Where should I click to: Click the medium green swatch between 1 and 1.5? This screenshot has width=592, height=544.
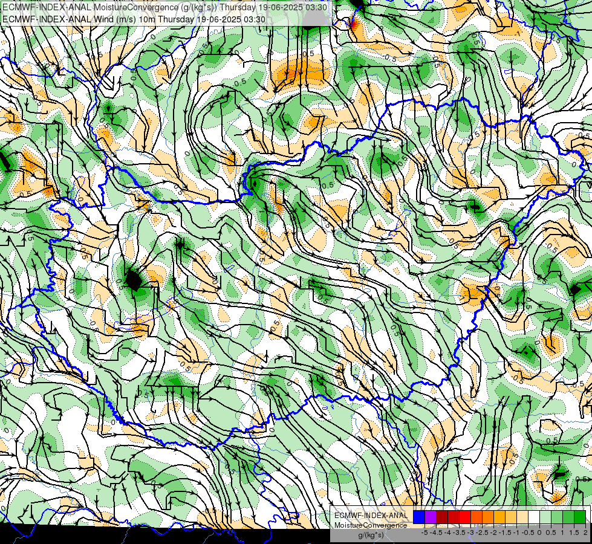[568, 517]
